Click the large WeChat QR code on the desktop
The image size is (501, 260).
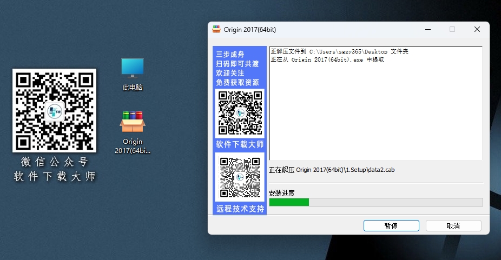(54, 111)
